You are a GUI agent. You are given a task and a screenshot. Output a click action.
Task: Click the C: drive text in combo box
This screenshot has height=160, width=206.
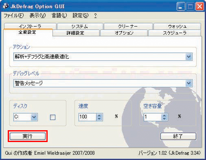pyautogui.click(x=17, y=117)
